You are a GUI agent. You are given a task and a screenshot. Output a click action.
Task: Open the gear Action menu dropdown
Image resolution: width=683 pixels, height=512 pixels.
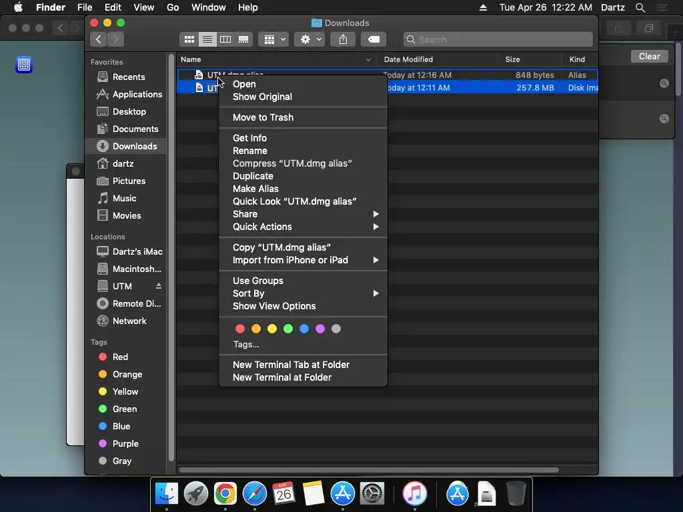click(x=309, y=39)
